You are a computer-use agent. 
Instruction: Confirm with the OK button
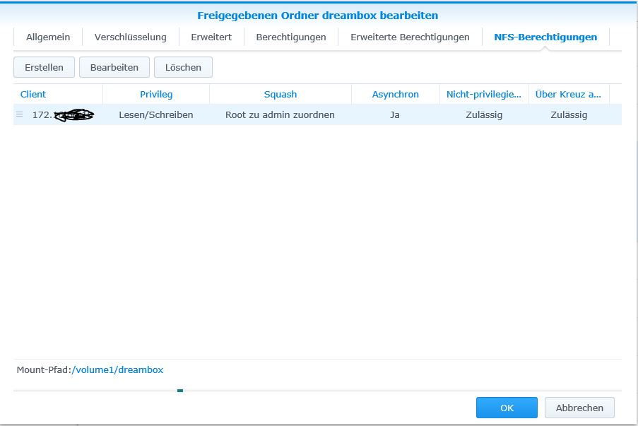click(x=507, y=408)
